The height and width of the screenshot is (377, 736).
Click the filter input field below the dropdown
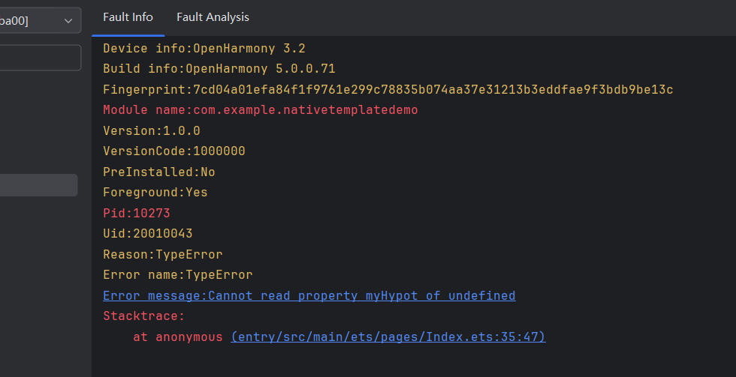point(39,58)
